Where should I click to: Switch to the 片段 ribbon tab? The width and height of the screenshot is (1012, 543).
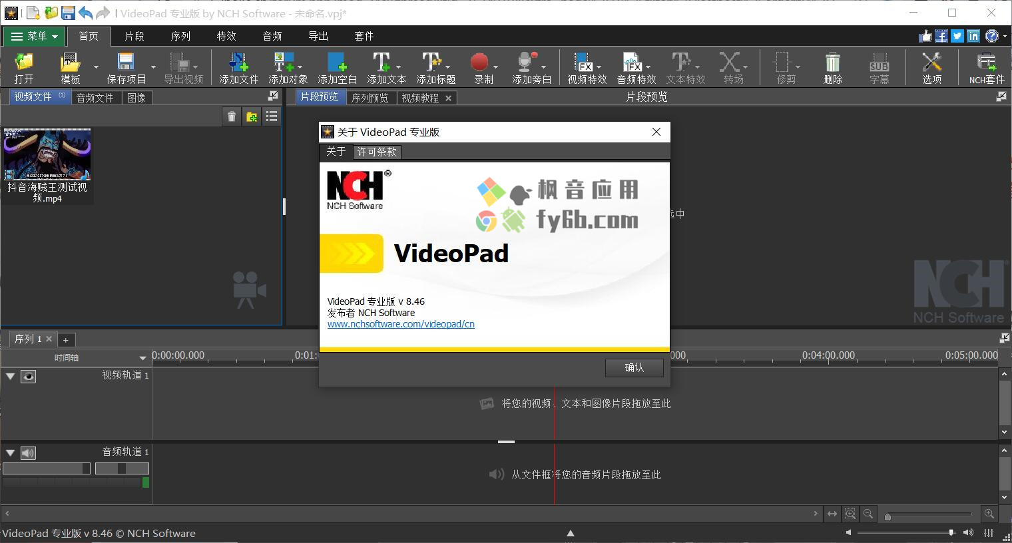[134, 36]
